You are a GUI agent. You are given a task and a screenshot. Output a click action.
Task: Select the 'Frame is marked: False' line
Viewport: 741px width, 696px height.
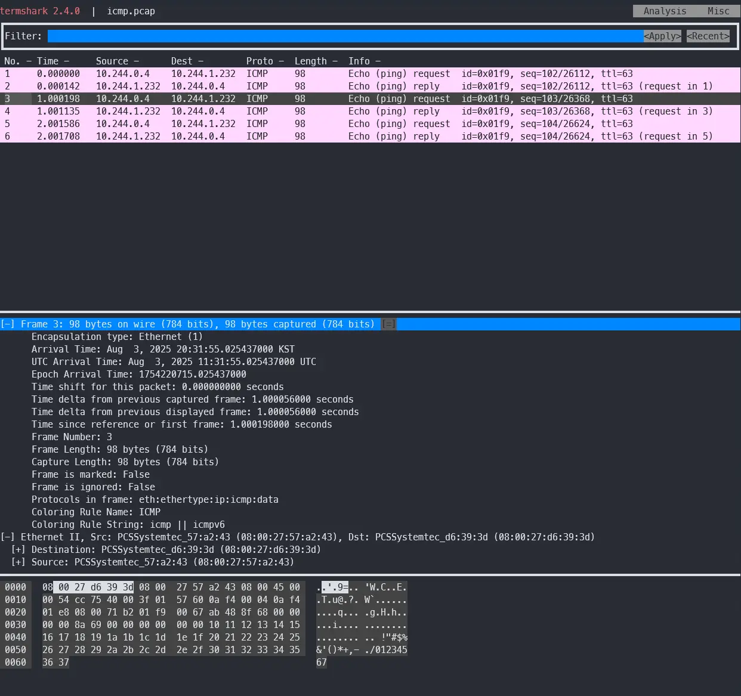[x=91, y=474]
